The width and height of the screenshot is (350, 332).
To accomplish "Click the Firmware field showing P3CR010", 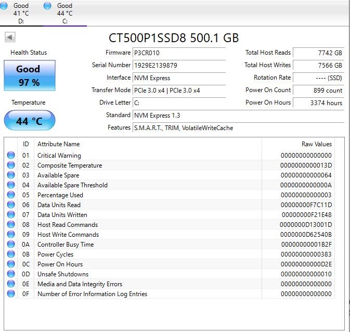I will (x=179, y=53).
